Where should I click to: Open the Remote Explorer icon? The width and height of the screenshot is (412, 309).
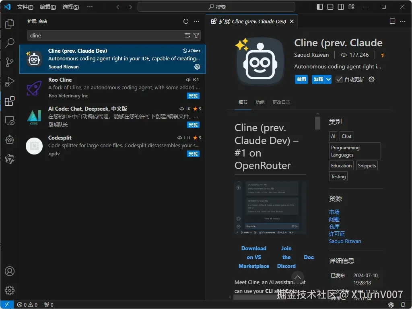(9, 121)
